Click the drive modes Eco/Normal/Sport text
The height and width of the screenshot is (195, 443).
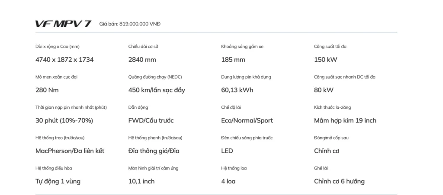pos(247,120)
